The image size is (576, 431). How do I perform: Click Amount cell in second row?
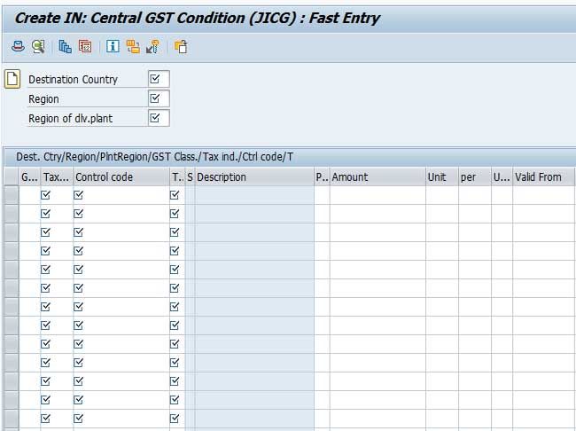click(378, 214)
